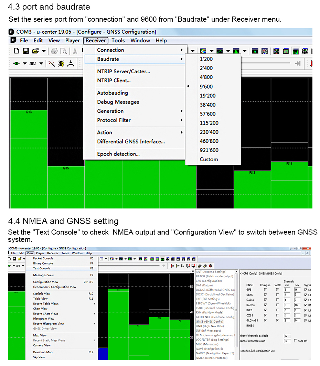This screenshot has height=366, width=320.
Task: Open dropdown arrow beside Open folder icon
Action: pos(44,51)
